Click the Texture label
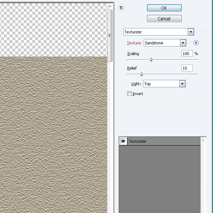This screenshot has width=213, height=213. pos(134,43)
